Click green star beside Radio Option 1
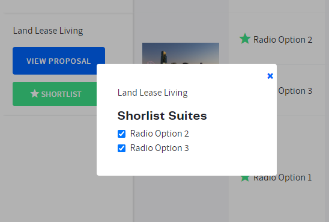329x222 pixels. tap(245, 178)
